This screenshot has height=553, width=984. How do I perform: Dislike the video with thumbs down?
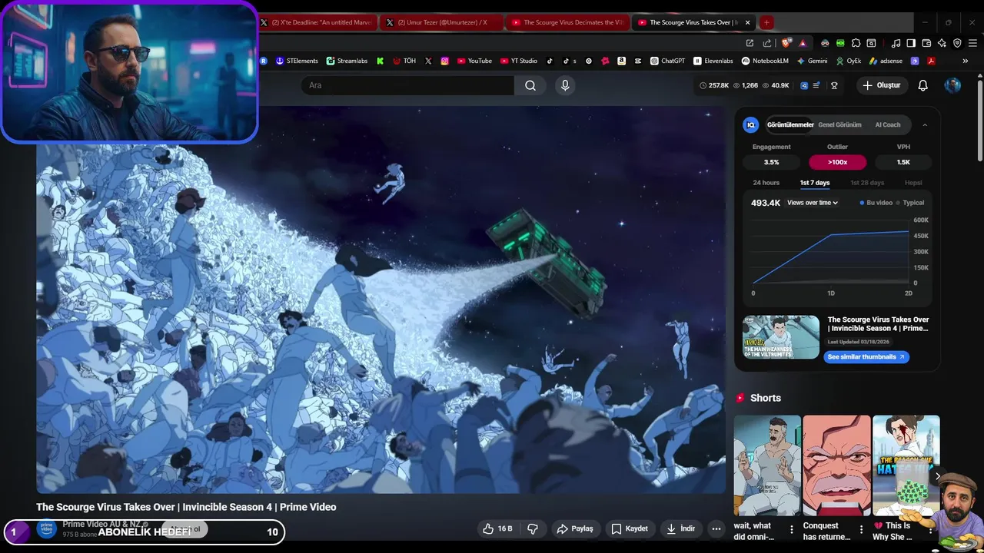point(532,528)
